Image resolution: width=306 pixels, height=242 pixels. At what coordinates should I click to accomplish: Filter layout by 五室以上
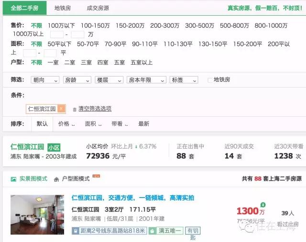coord(142,63)
